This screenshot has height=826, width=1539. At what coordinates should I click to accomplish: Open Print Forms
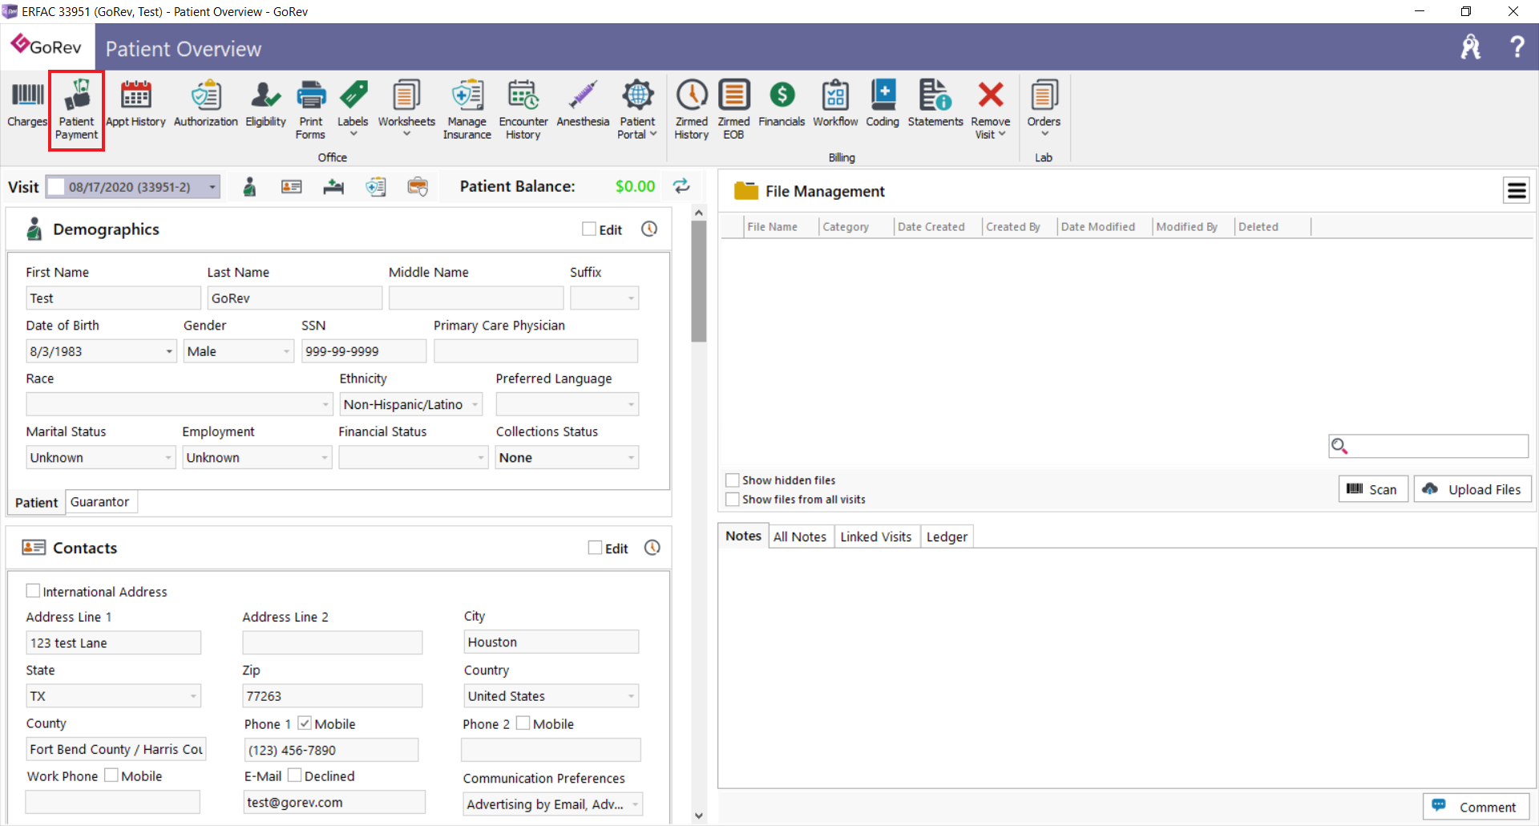tap(311, 111)
